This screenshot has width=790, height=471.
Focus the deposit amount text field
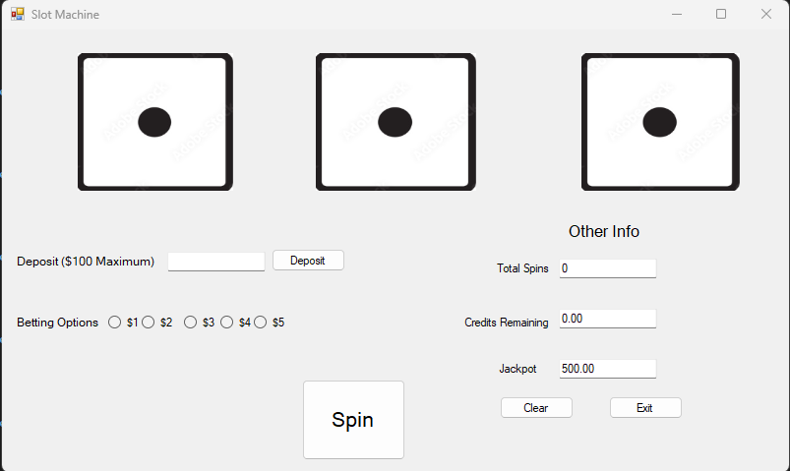[216, 262]
